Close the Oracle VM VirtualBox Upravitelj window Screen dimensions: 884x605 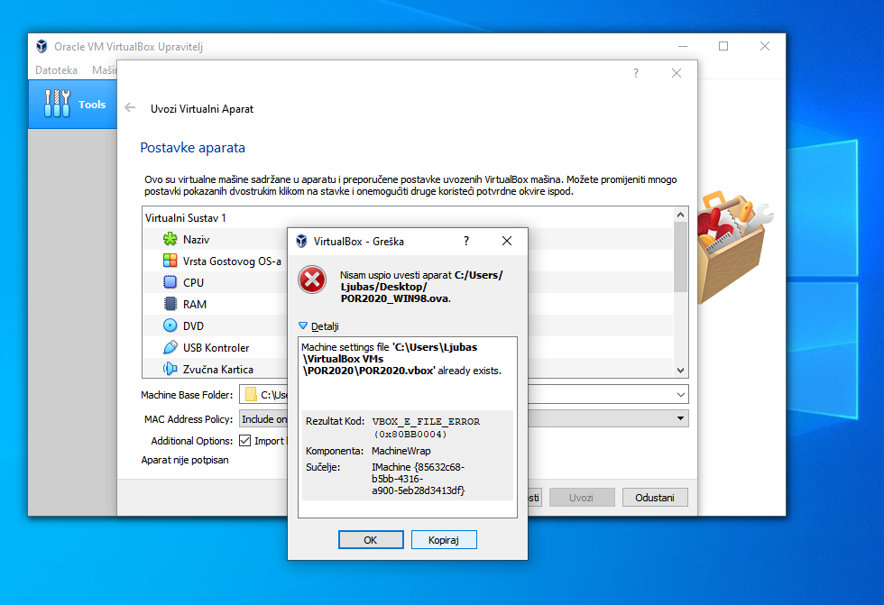(765, 46)
